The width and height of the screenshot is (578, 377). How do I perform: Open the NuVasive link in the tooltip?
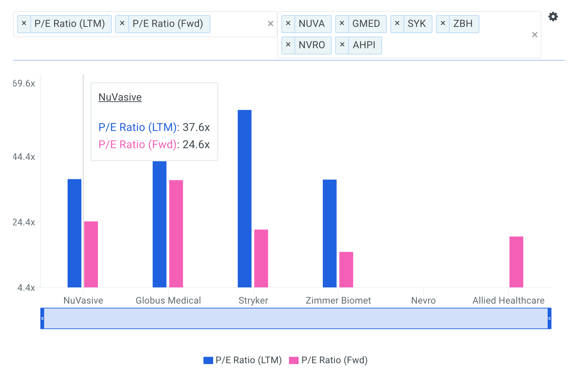tap(120, 97)
